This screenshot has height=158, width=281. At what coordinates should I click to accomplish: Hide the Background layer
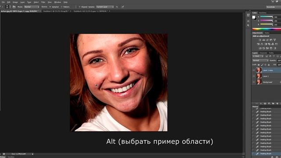(254, 82)
